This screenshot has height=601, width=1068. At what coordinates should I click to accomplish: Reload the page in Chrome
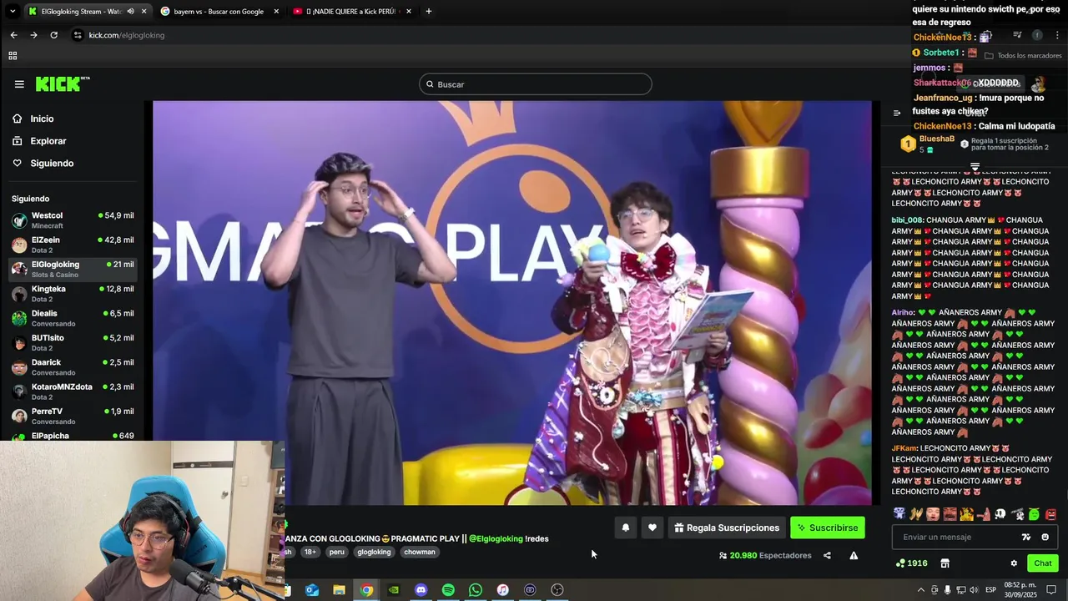(x=54, y=35)
